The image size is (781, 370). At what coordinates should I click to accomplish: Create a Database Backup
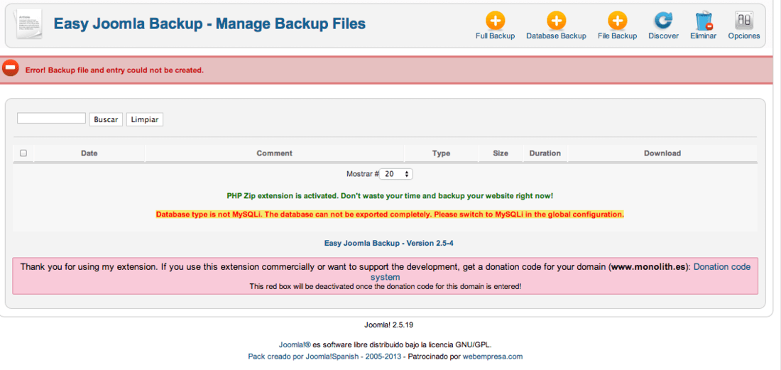tap(556, 26)
